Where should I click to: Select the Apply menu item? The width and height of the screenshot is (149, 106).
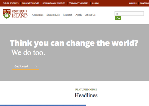79,15
